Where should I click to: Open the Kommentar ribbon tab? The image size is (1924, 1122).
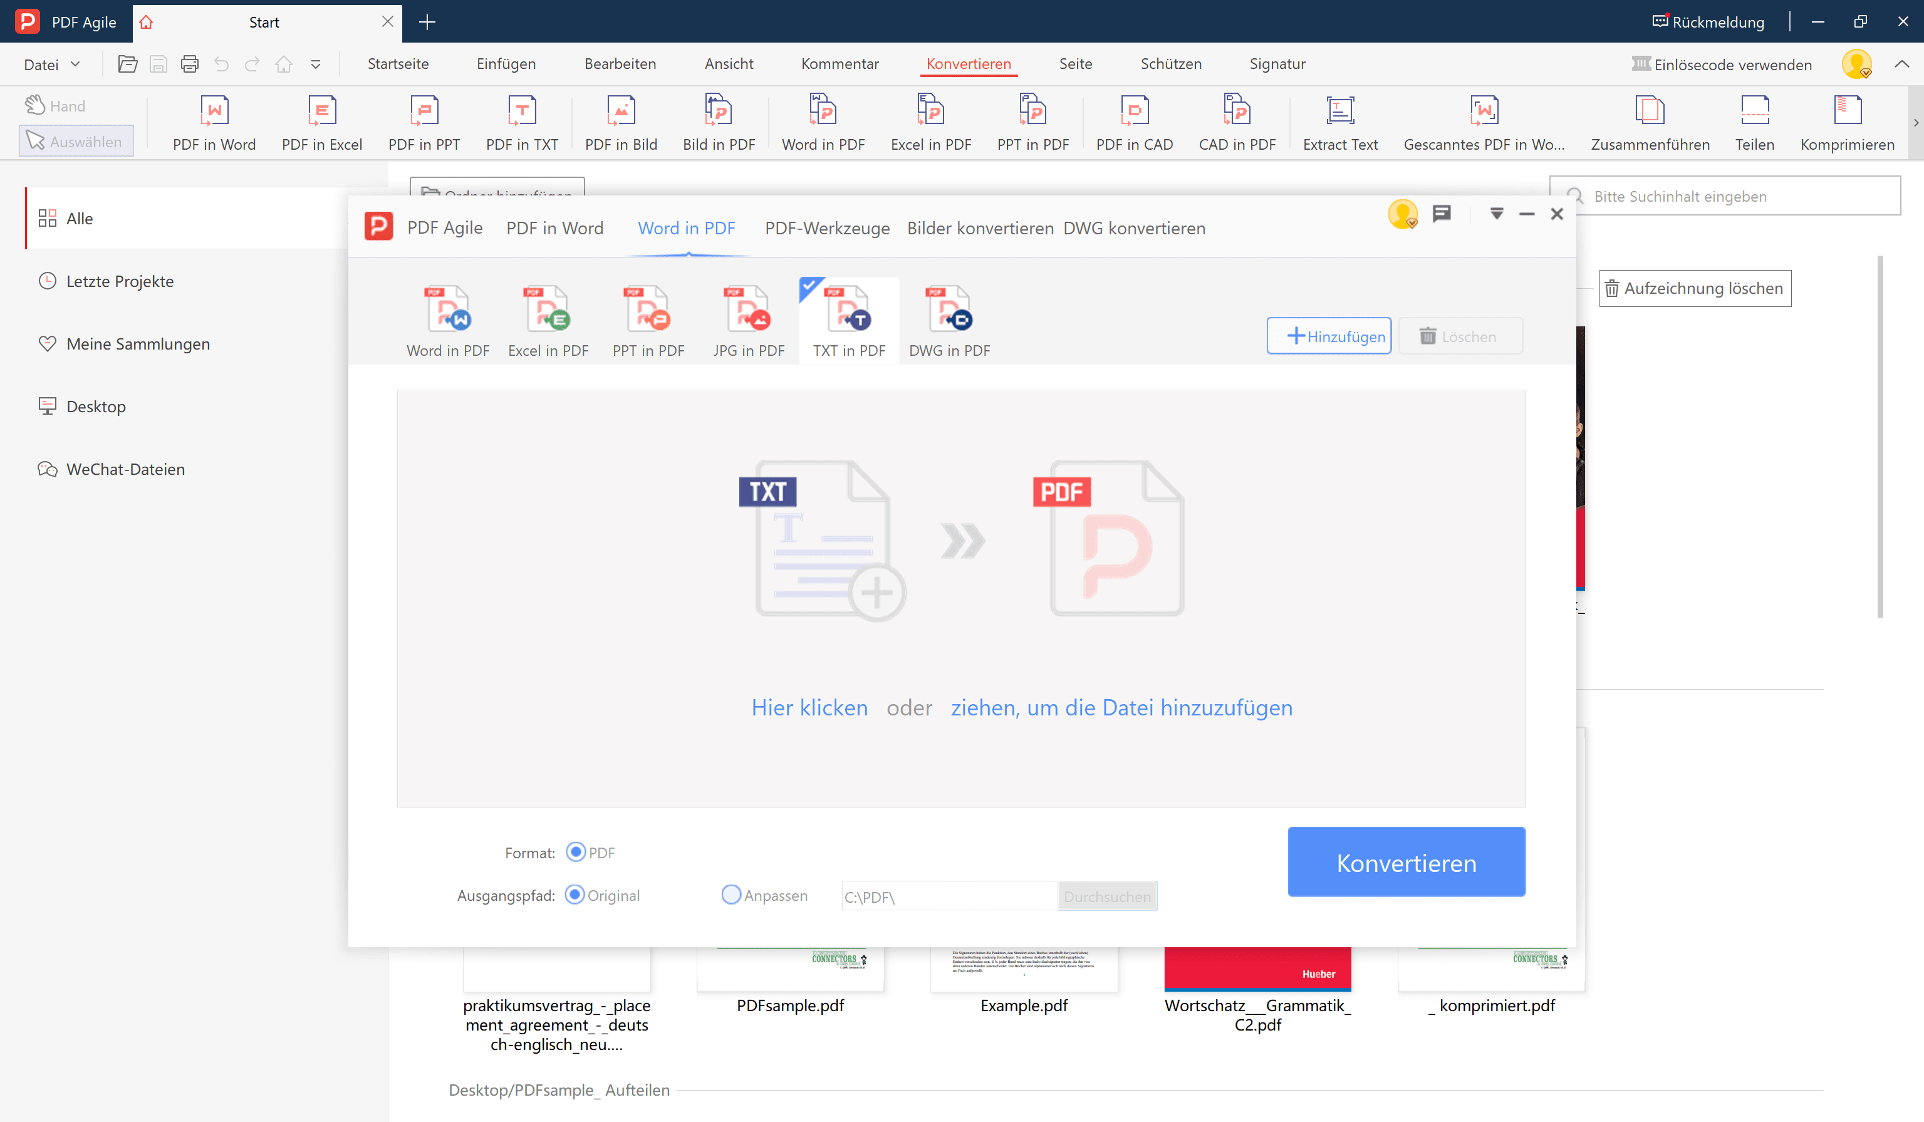click(x=840, y=64)
